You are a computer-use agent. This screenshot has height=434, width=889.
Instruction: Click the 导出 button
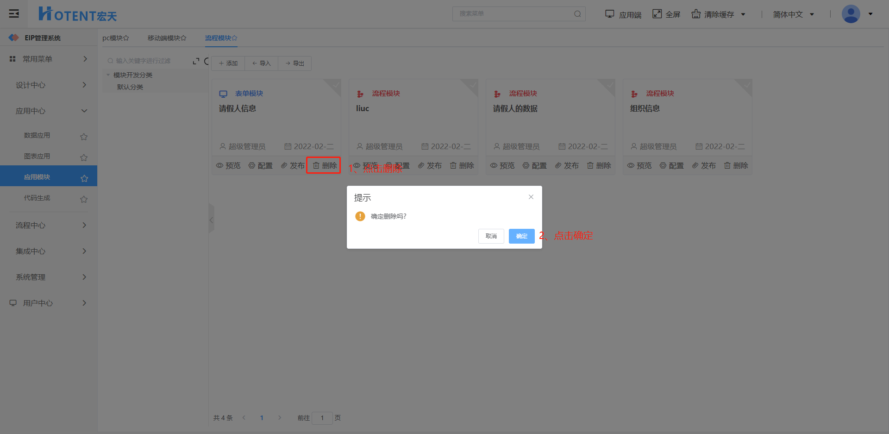point(295,63)
